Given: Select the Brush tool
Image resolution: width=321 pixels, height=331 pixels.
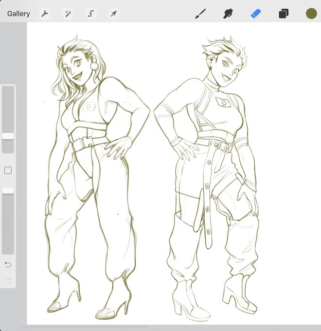Looking at the screenshot, I should [200, 14].
